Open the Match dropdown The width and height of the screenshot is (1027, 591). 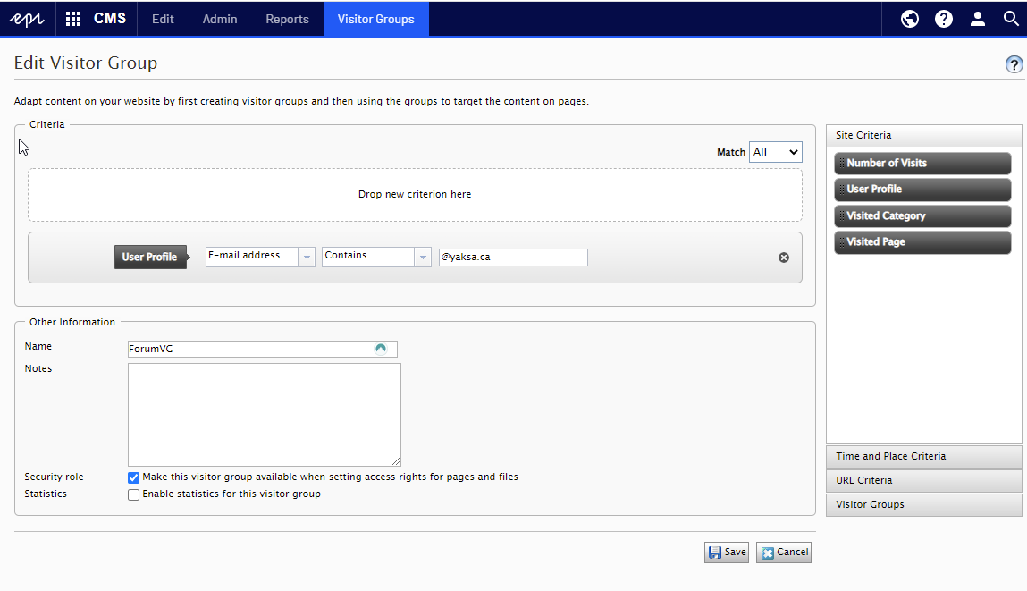[x=776, y=152]
